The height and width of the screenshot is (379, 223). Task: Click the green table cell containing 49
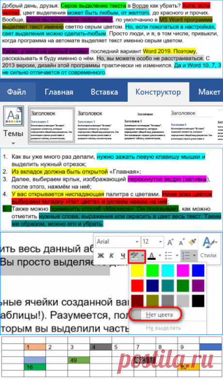pos(79,360)
